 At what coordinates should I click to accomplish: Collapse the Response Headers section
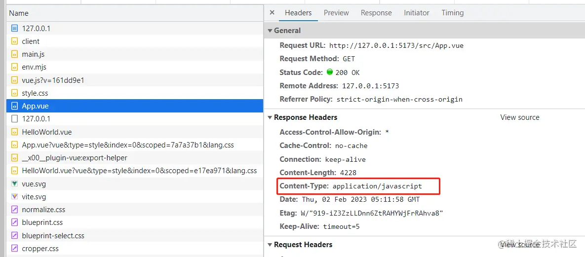tap(270, 117)
